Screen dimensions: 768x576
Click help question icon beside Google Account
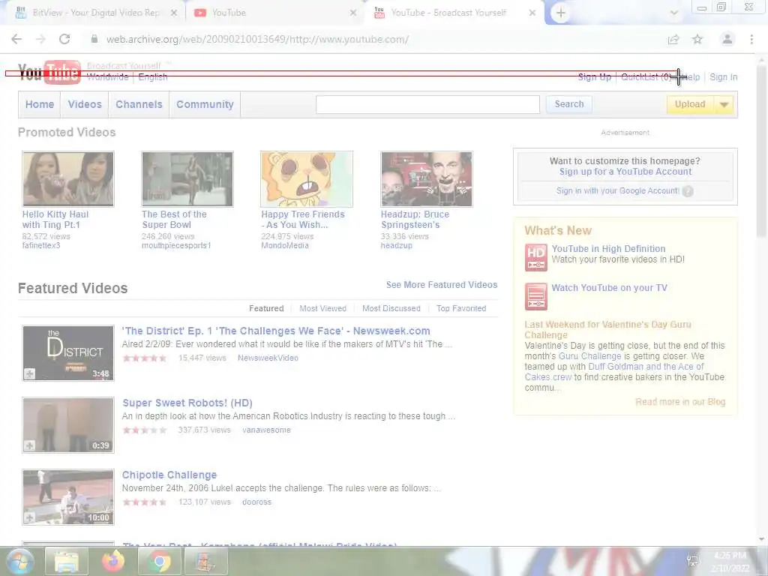point(688,191)
